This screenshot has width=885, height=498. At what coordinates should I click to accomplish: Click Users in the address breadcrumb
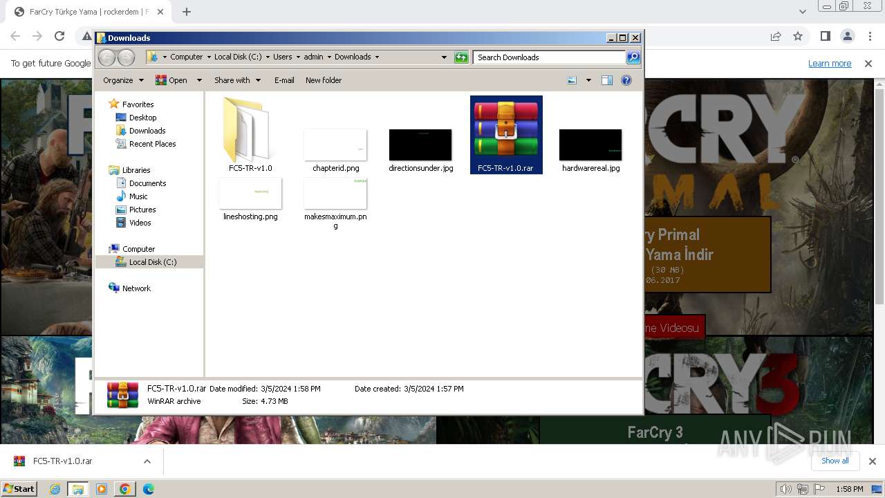[282, 57]
